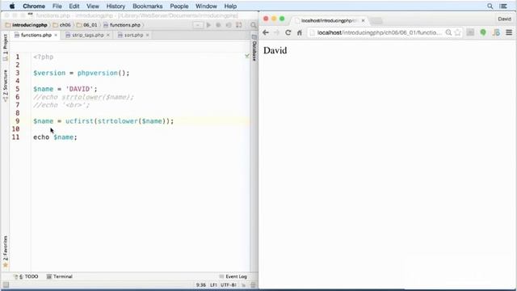The width and height of the screenshot is (517, 291).
Task: Click Chrome's back arrow button
Action: click(x=266, y=32)
